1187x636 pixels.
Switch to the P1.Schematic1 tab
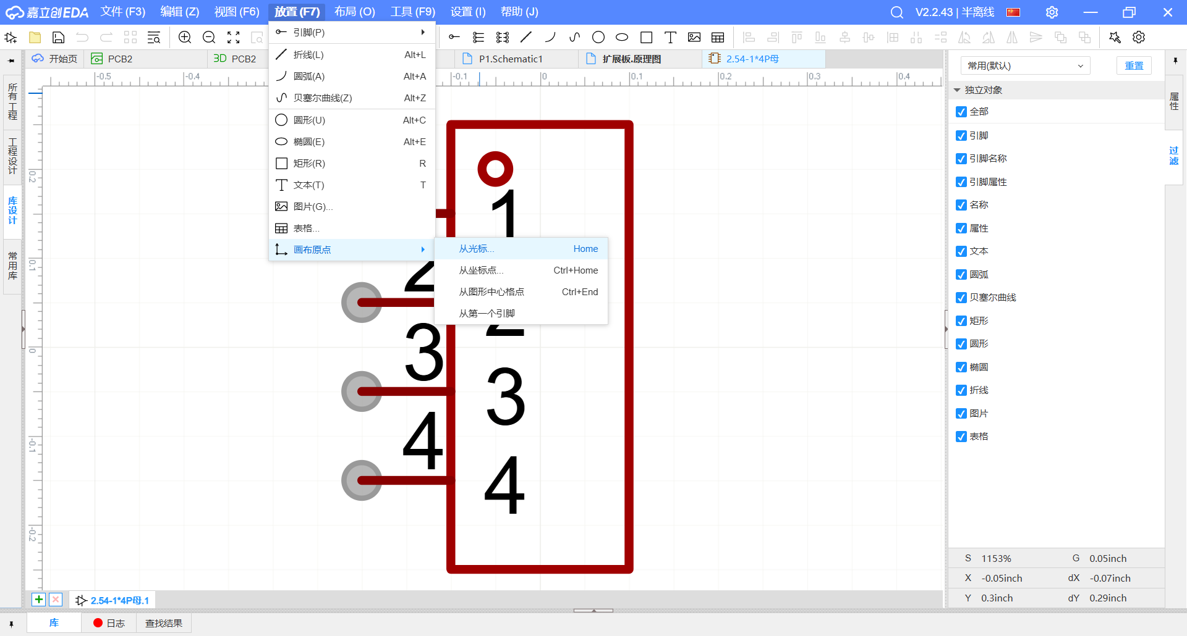click(x=510, y=59)
